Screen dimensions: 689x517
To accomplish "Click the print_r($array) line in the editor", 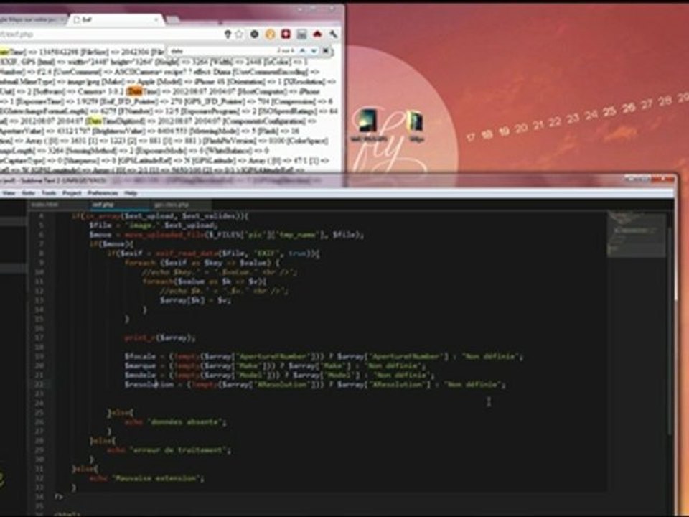I will (159, 337).
